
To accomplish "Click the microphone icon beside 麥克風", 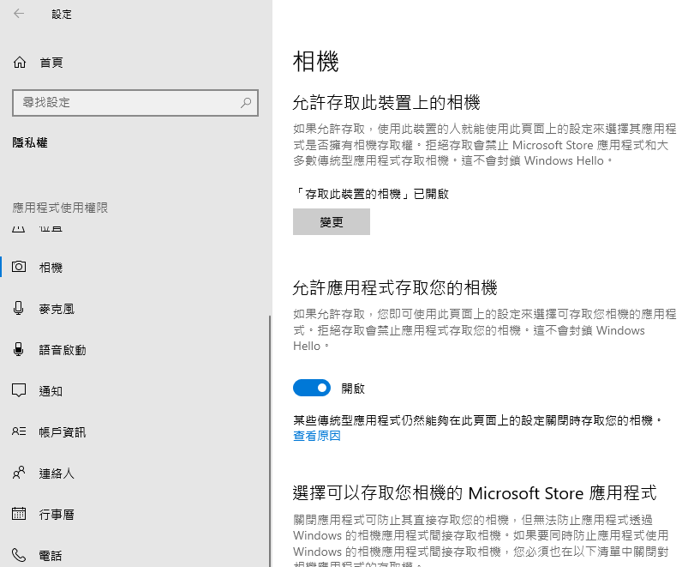I will pyautogui.click(x=19, y=308).
